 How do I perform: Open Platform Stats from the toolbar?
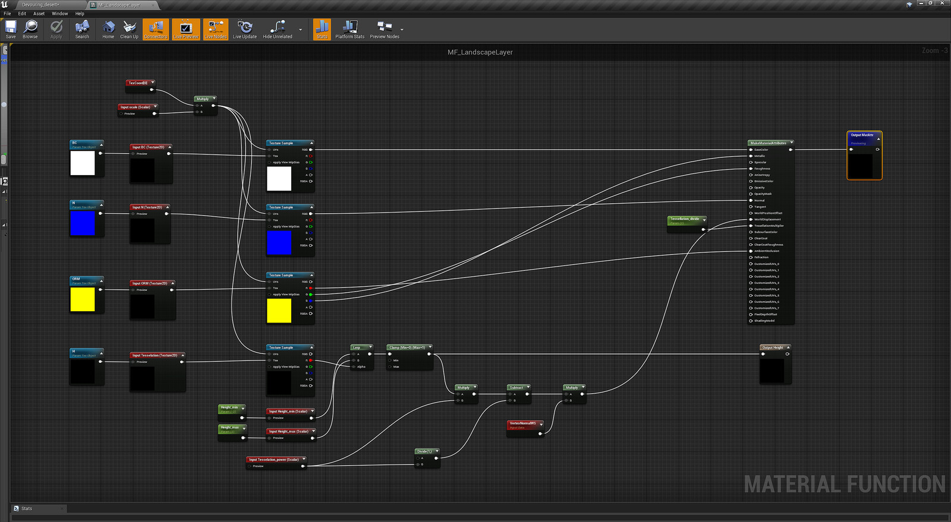click(349, 29)
